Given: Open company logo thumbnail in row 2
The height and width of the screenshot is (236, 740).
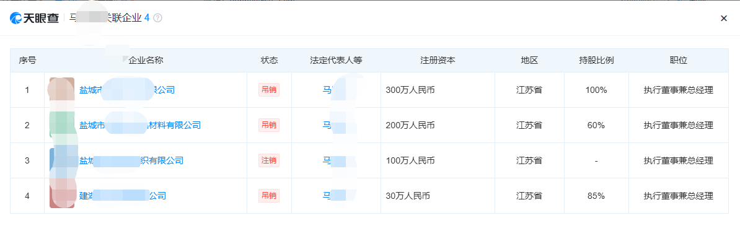Looking at the screenshot, I should coord(62,125).
